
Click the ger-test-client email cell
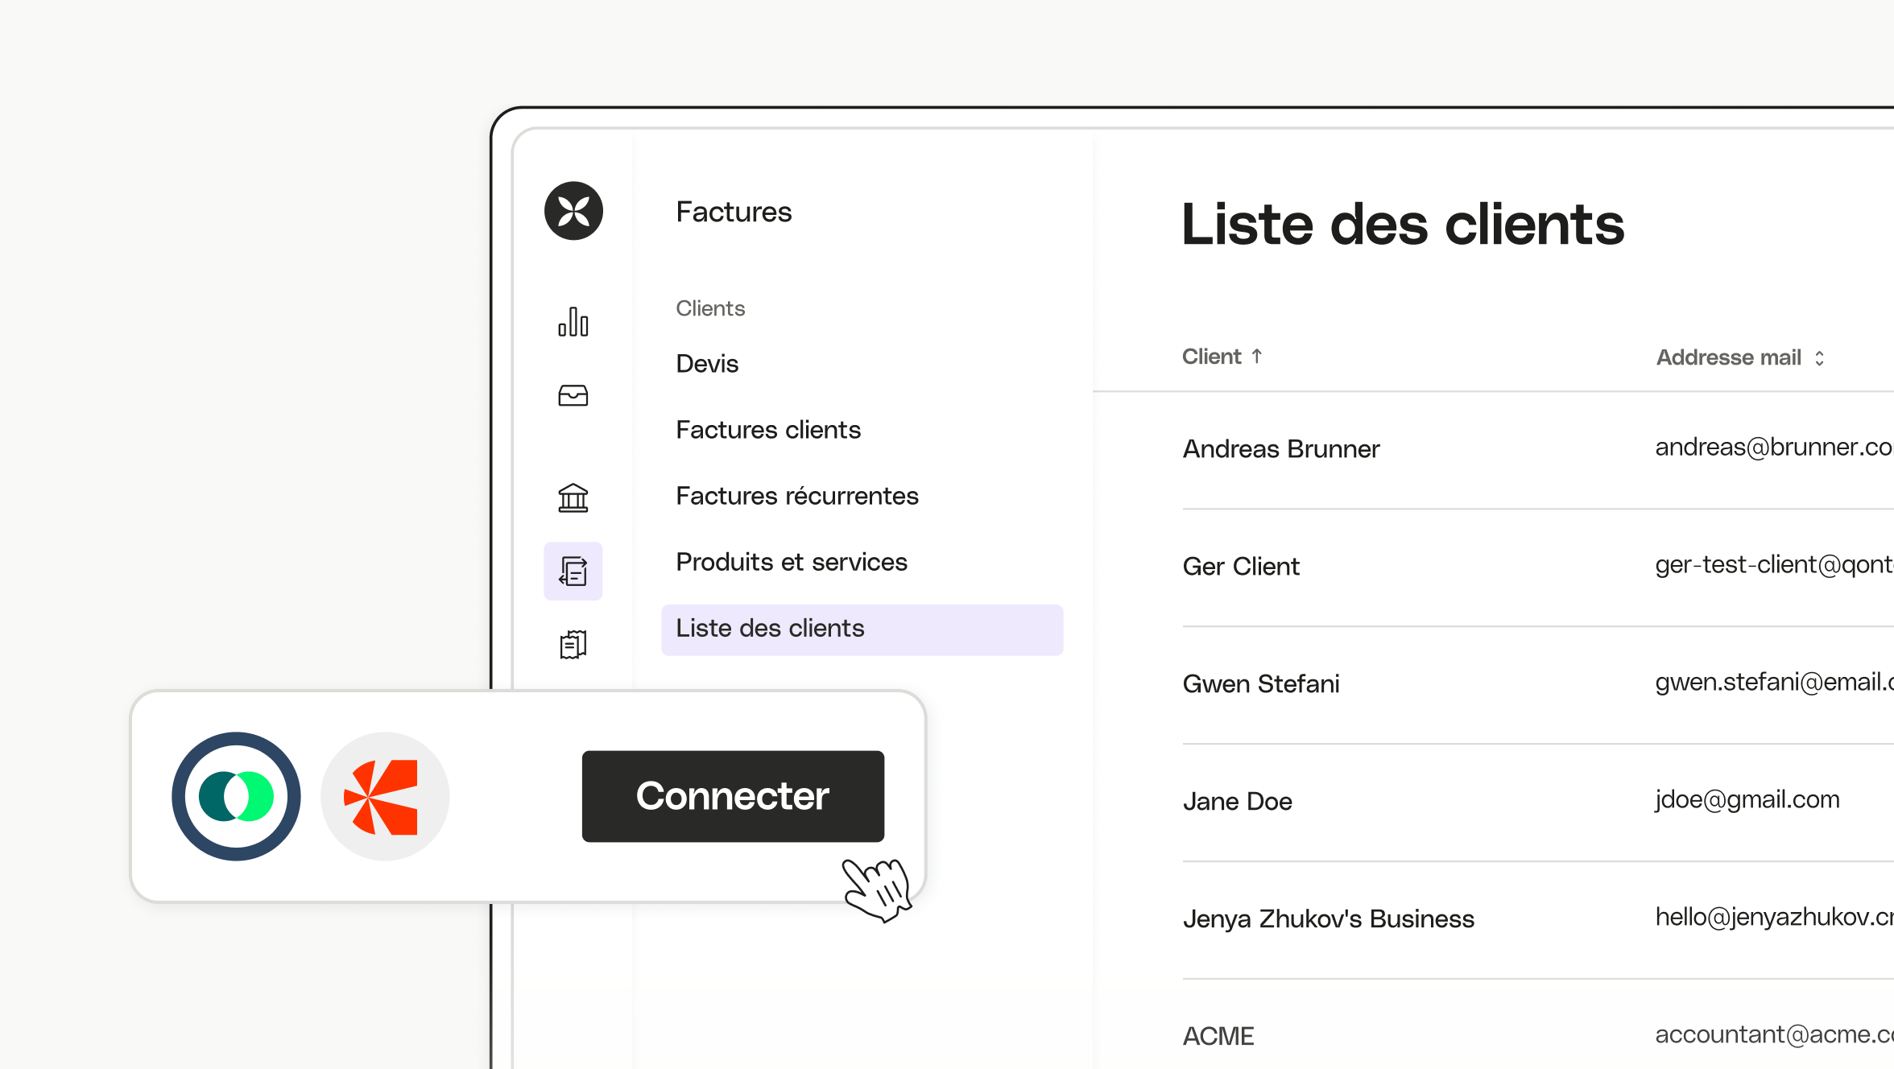pos(1774,564)
